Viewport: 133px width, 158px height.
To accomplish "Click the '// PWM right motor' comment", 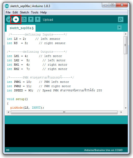I will [55, 86].
